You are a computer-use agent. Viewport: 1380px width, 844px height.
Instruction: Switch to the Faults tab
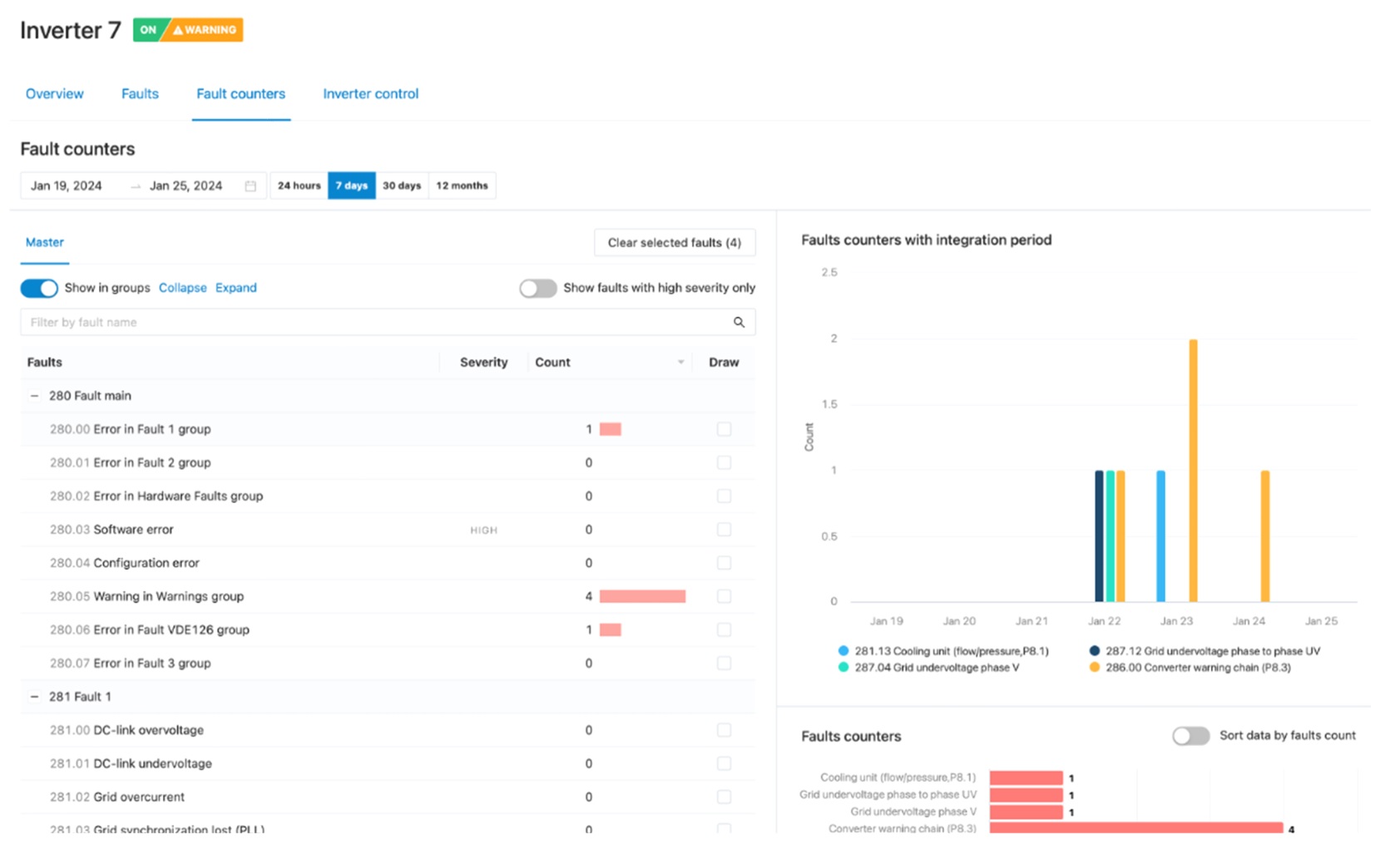pyautogui.click(x=140, y=94)
